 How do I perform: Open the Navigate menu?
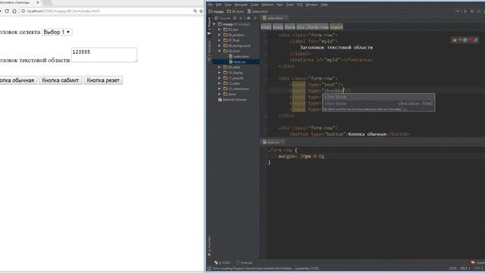[241, 5]
